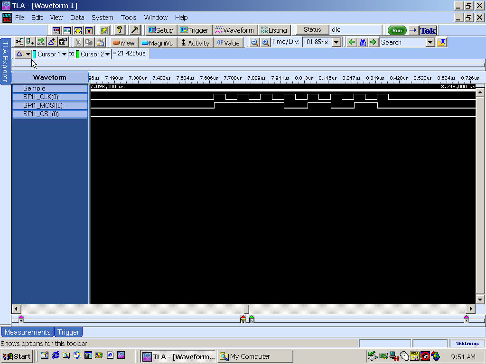Click the copy icon
Screen dimensions: 486x364
click(x=89, y=42)
